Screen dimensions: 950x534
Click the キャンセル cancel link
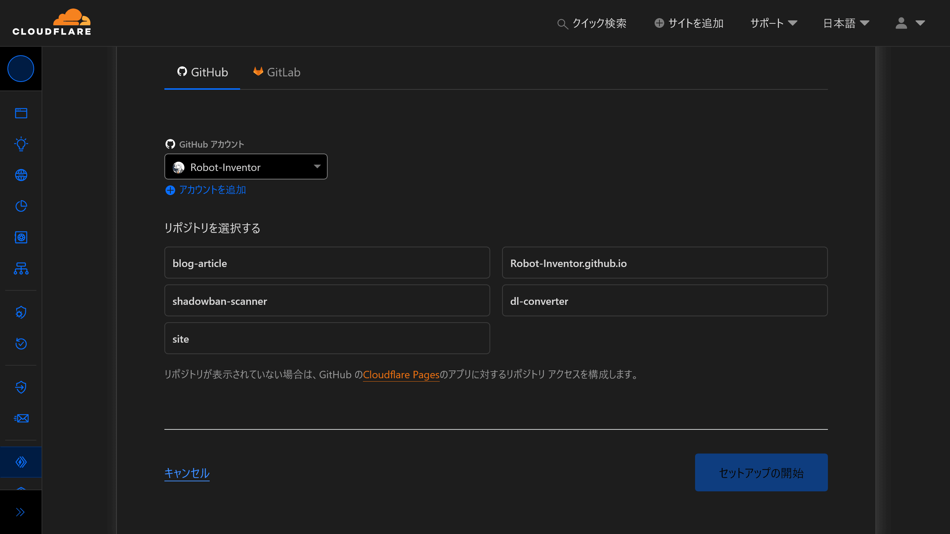point(187,473)
